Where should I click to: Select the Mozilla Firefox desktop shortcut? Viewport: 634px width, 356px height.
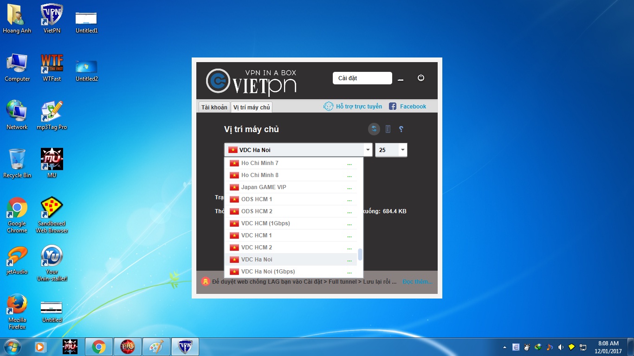[17, 311]
